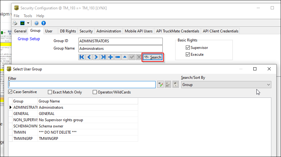Click the Group ID input field
The width and height of the screenshot is (281, 157).
point(120,41)
